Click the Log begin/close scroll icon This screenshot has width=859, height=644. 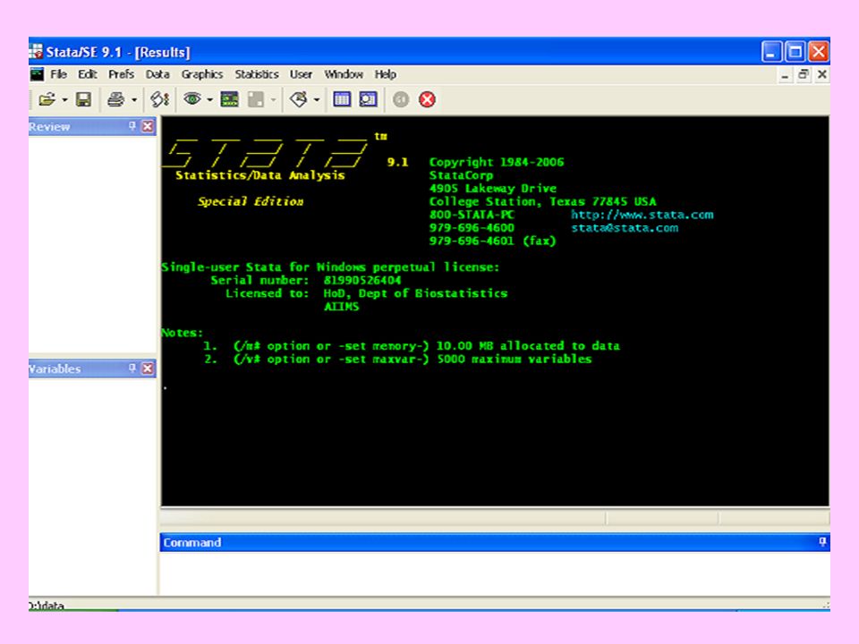click(160, 99)
